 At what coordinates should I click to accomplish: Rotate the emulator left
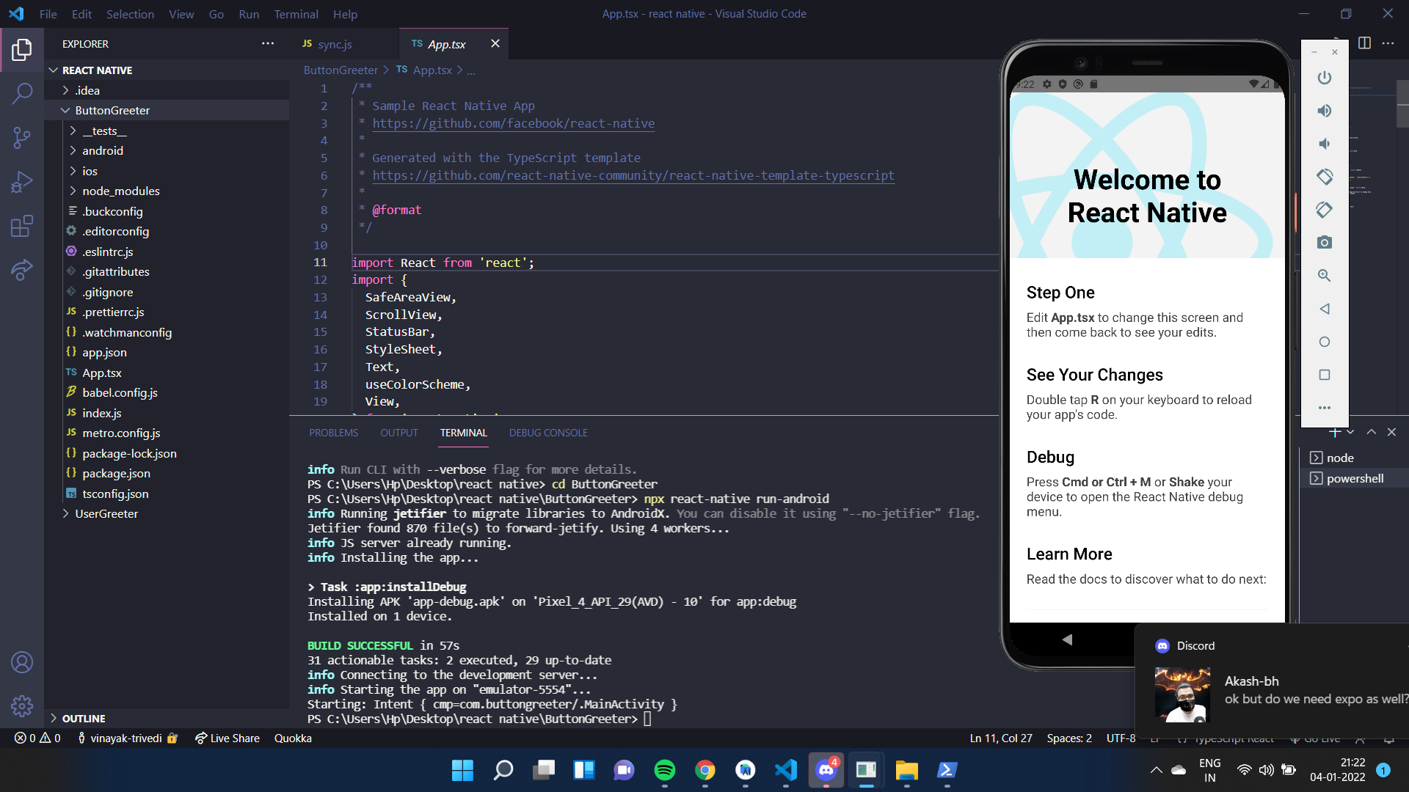coord(1325,177)
